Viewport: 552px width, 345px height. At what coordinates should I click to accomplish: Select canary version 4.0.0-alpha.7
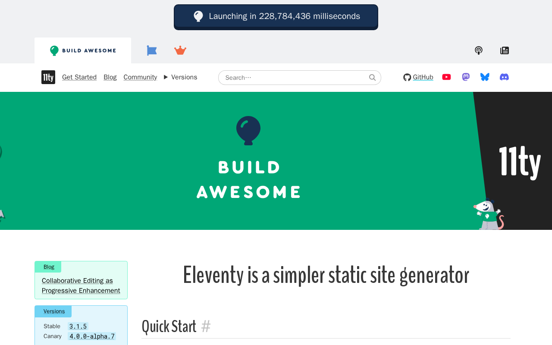pyautogui.click(x=92, y=336)
